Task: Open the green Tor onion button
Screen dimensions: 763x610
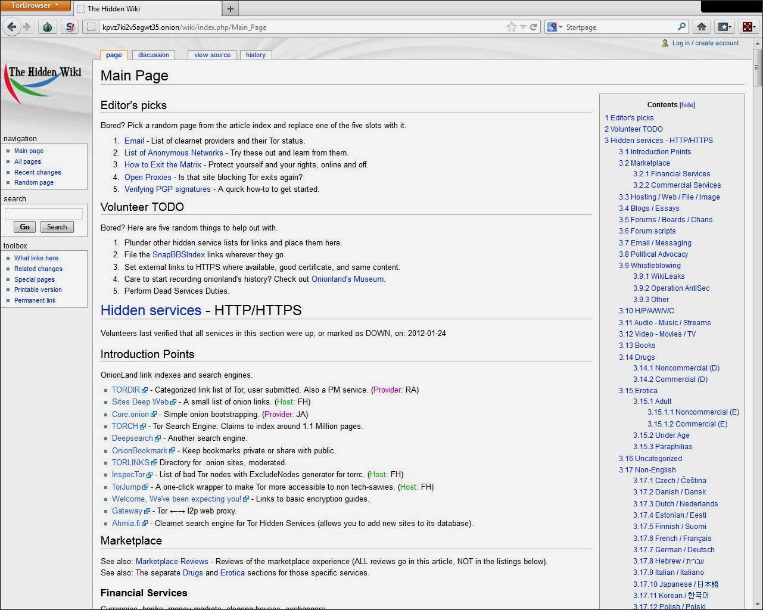Action: (x=48, y=27)
